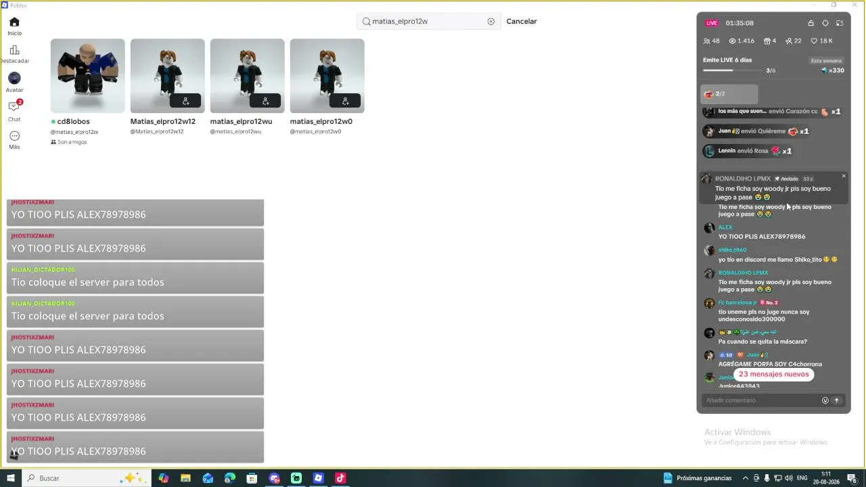Open the gifts count stat
Screen dimensions: 866x487
(770, 41)
